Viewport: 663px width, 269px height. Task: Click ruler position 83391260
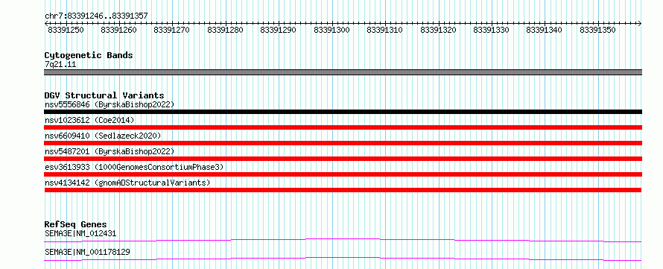[118, 31]
